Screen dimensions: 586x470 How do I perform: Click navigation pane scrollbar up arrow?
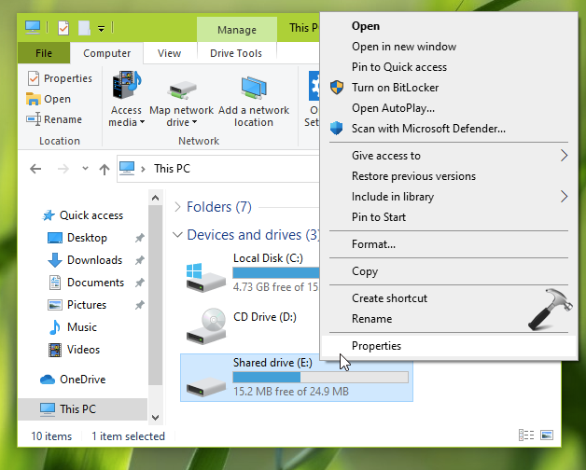coord(156,198)
